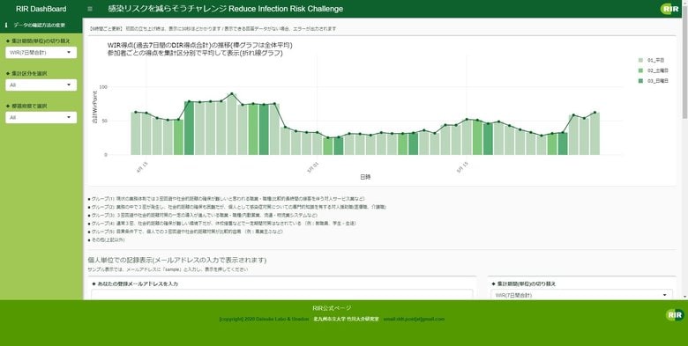The width and height of the screenshot is (688, 346).
Task: Click the 個人単位での記録表示 heading
Action: pos(176,260)
